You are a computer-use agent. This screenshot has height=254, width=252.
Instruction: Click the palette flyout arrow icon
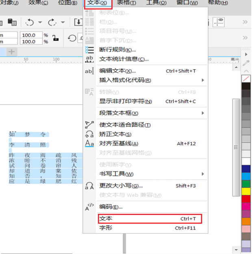pos(246,55)
